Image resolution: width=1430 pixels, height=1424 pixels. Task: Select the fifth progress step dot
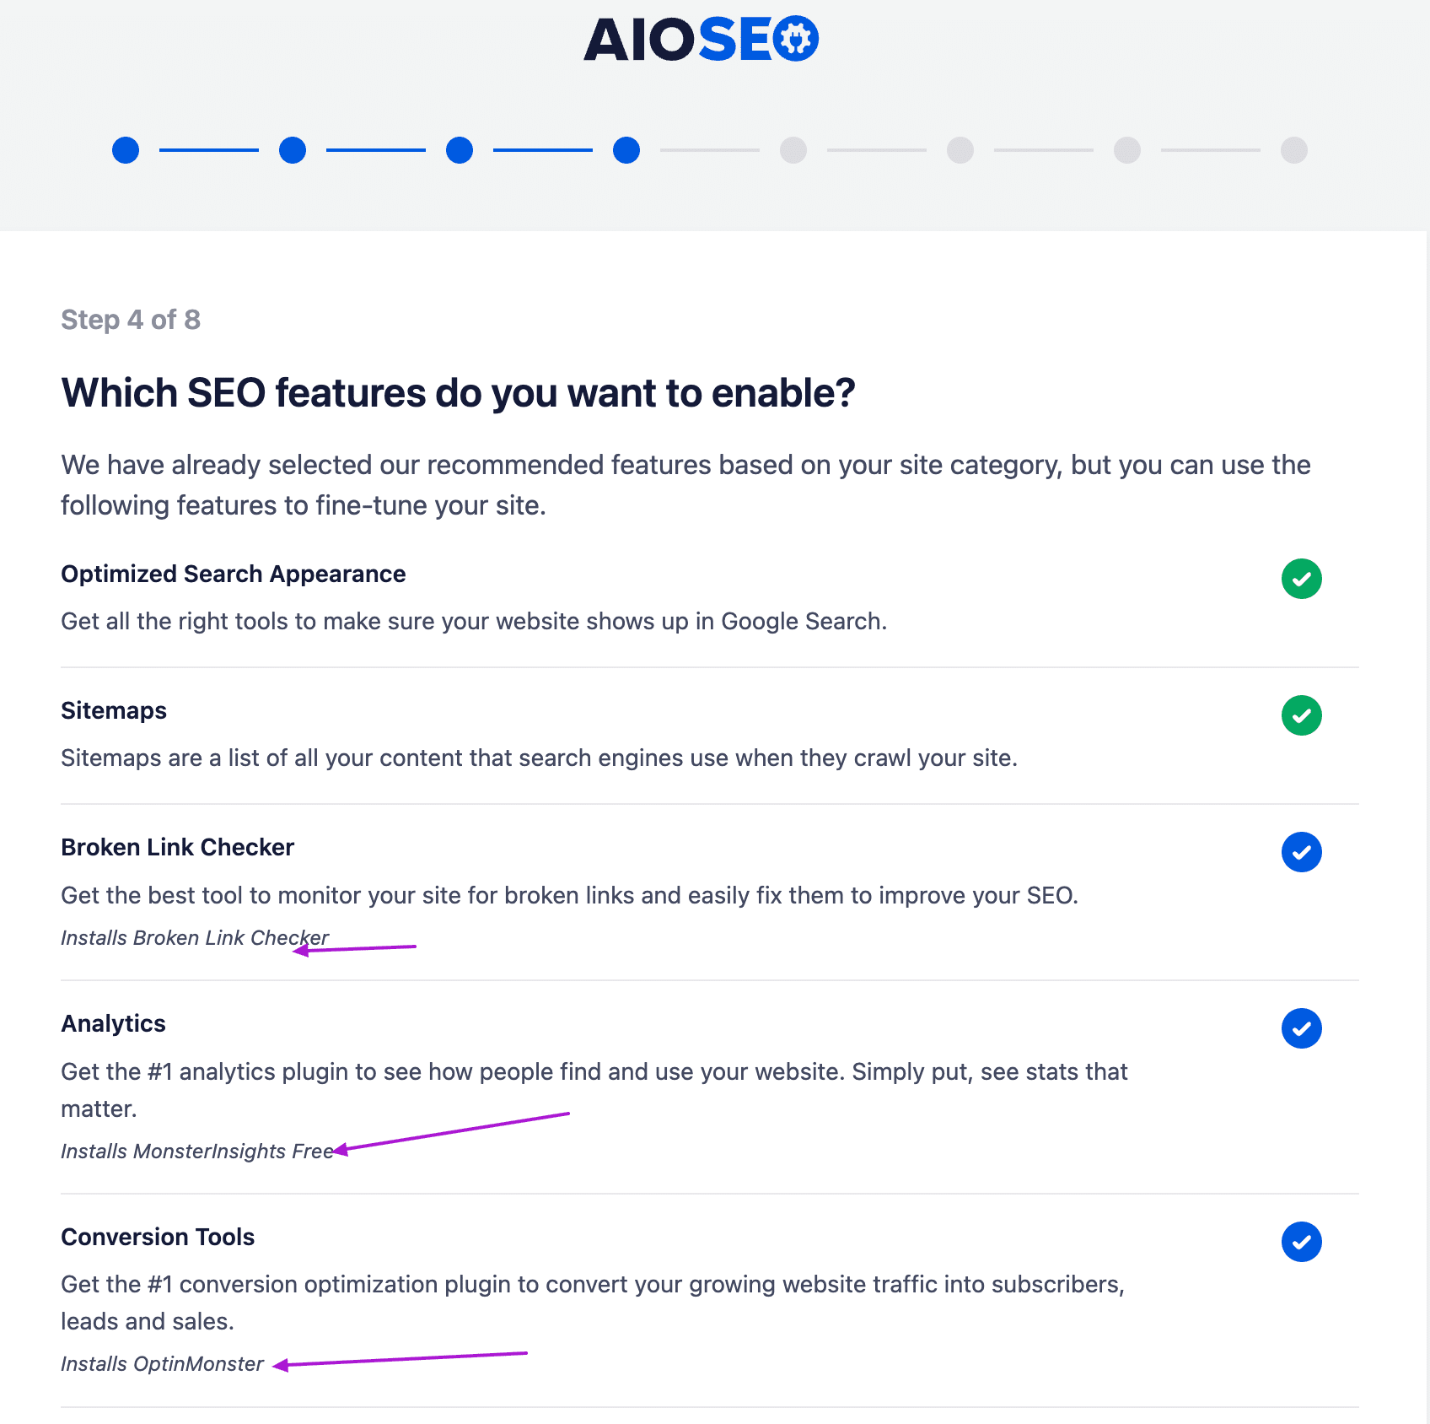[x=793, y=150]
